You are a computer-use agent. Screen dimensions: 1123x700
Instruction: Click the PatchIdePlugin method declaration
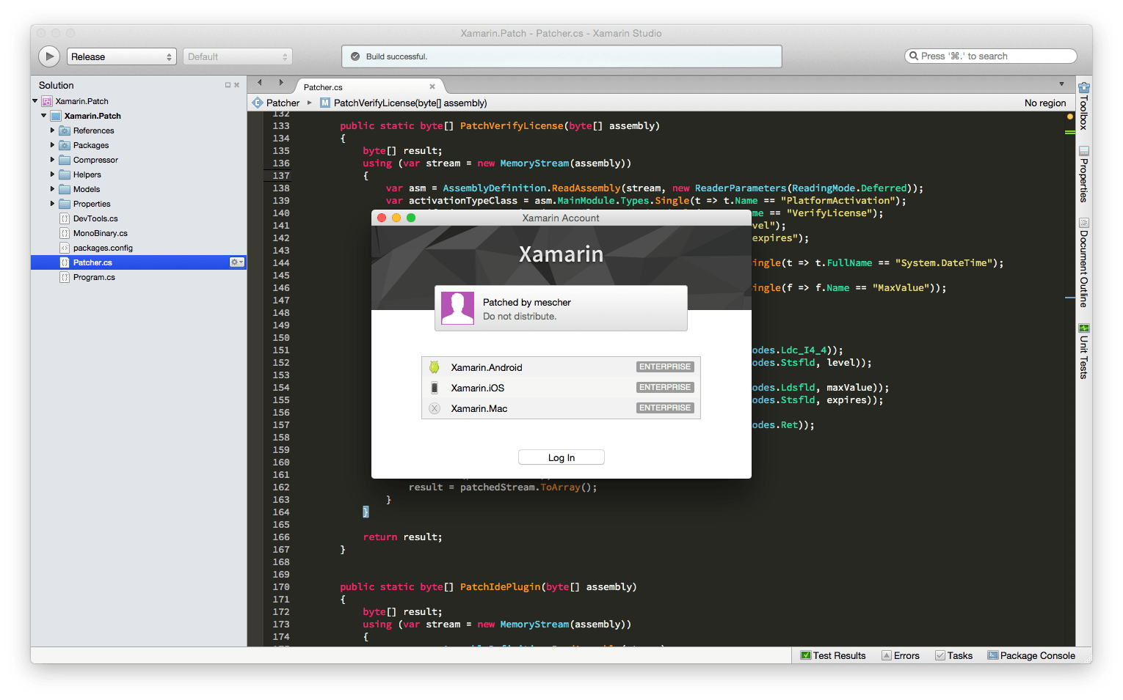(x=488, y=587)
